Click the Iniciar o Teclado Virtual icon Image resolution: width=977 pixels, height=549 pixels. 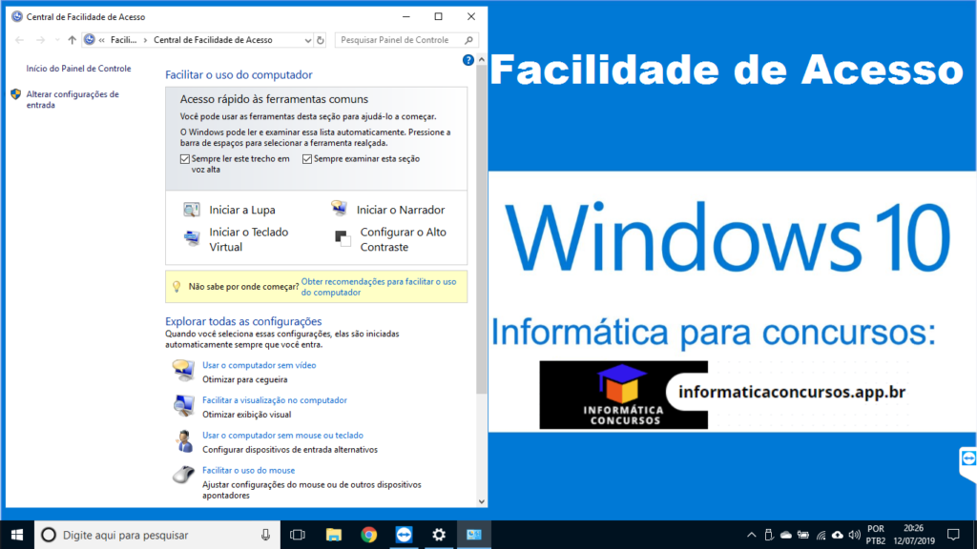192,236
